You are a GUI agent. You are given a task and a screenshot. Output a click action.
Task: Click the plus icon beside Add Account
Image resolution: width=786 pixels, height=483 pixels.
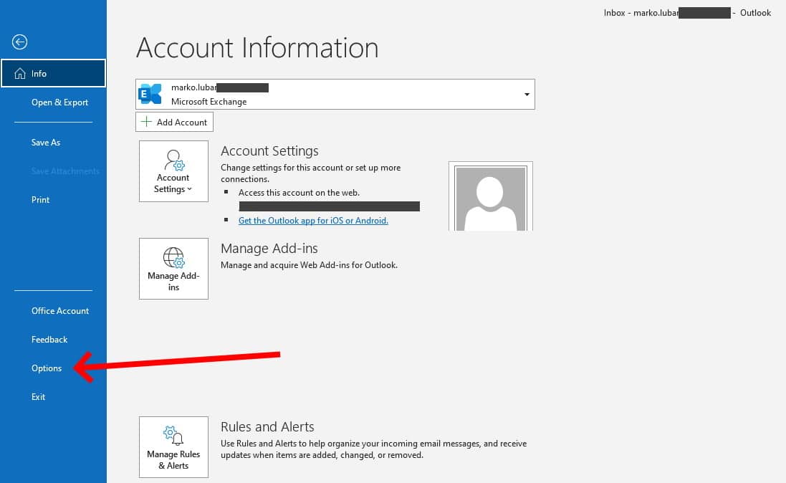[145, 121]
